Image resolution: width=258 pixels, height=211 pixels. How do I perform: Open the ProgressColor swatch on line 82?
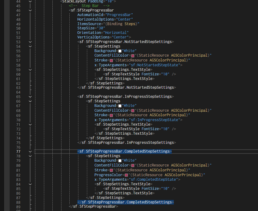pos(126,175)
